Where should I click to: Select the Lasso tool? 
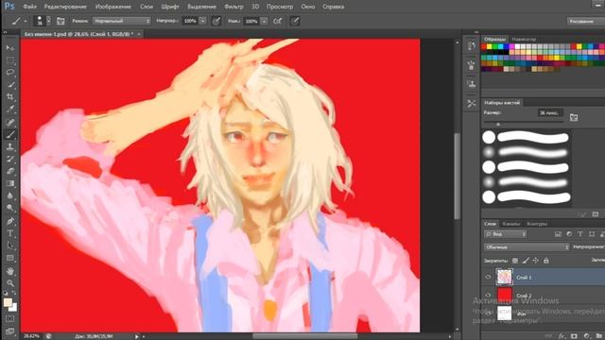click(10, 73)
